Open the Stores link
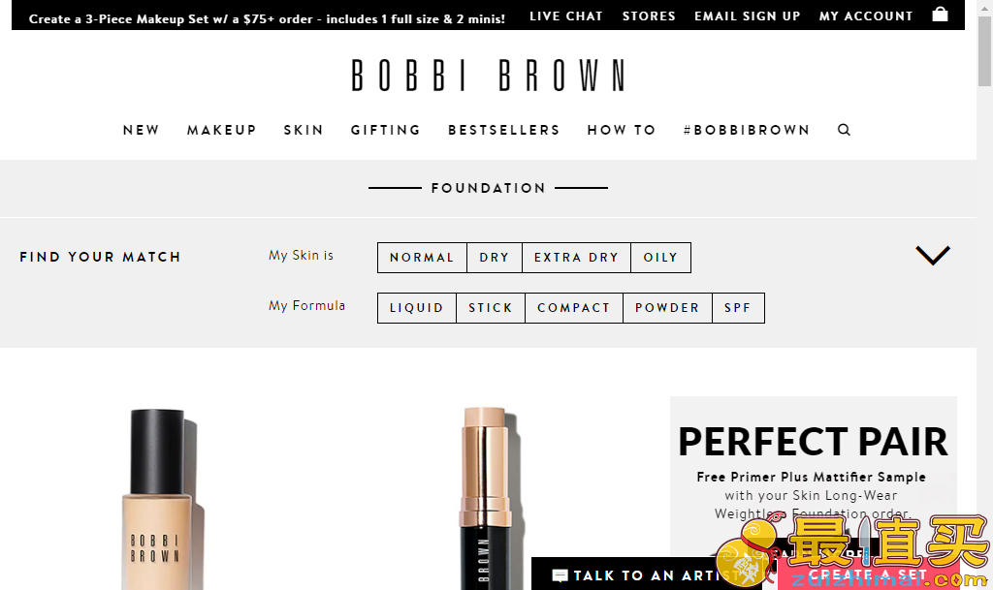This screenshot has height=590, width=993. coord(649,16)
